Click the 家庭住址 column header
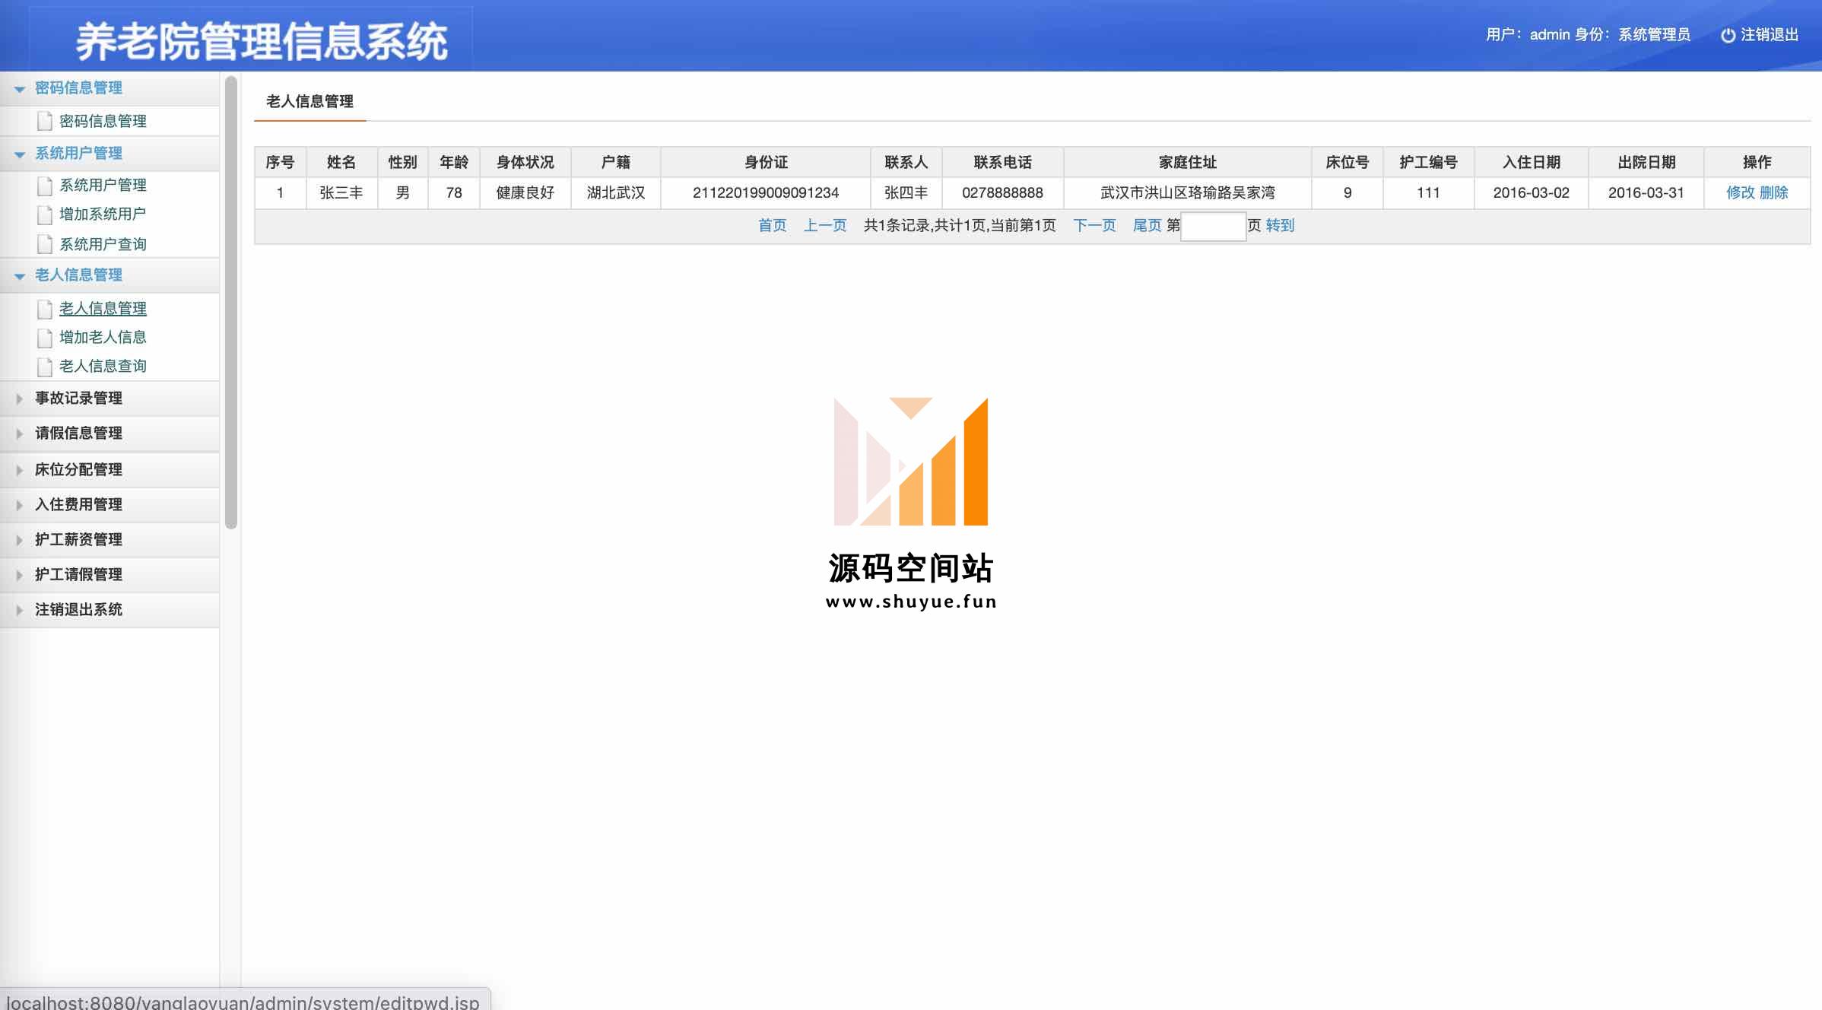 [1187, 162]
